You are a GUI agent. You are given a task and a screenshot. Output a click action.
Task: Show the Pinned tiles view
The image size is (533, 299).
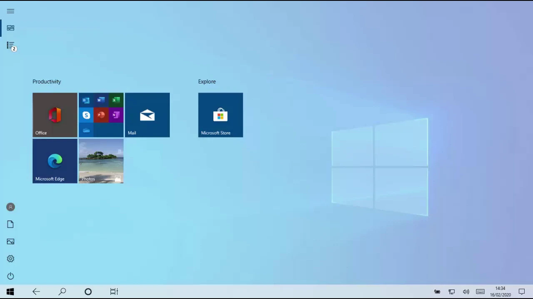[x=10, y=28]
